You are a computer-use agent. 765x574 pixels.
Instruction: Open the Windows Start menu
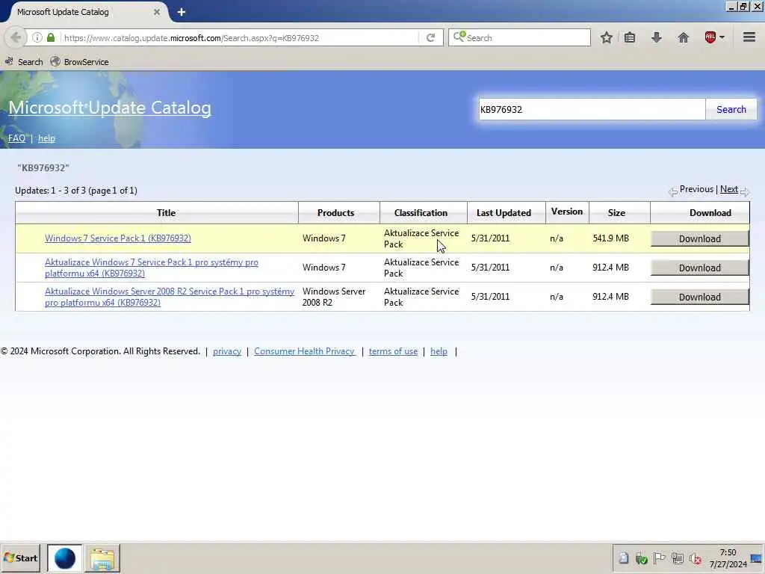(20, 558)
